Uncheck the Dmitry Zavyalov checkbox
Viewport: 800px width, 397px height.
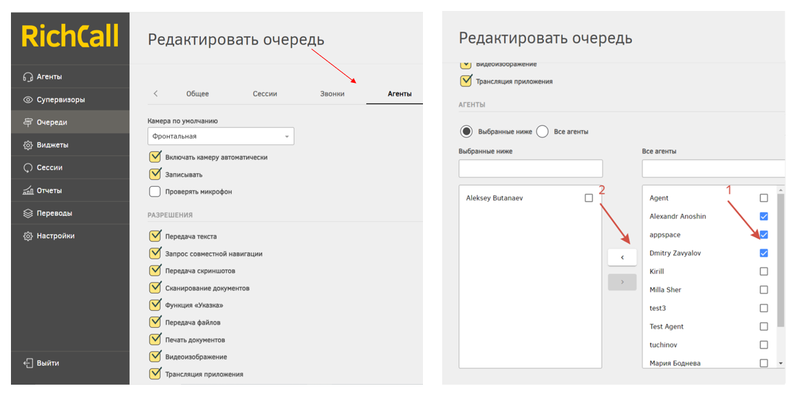(x=764, y=253)
